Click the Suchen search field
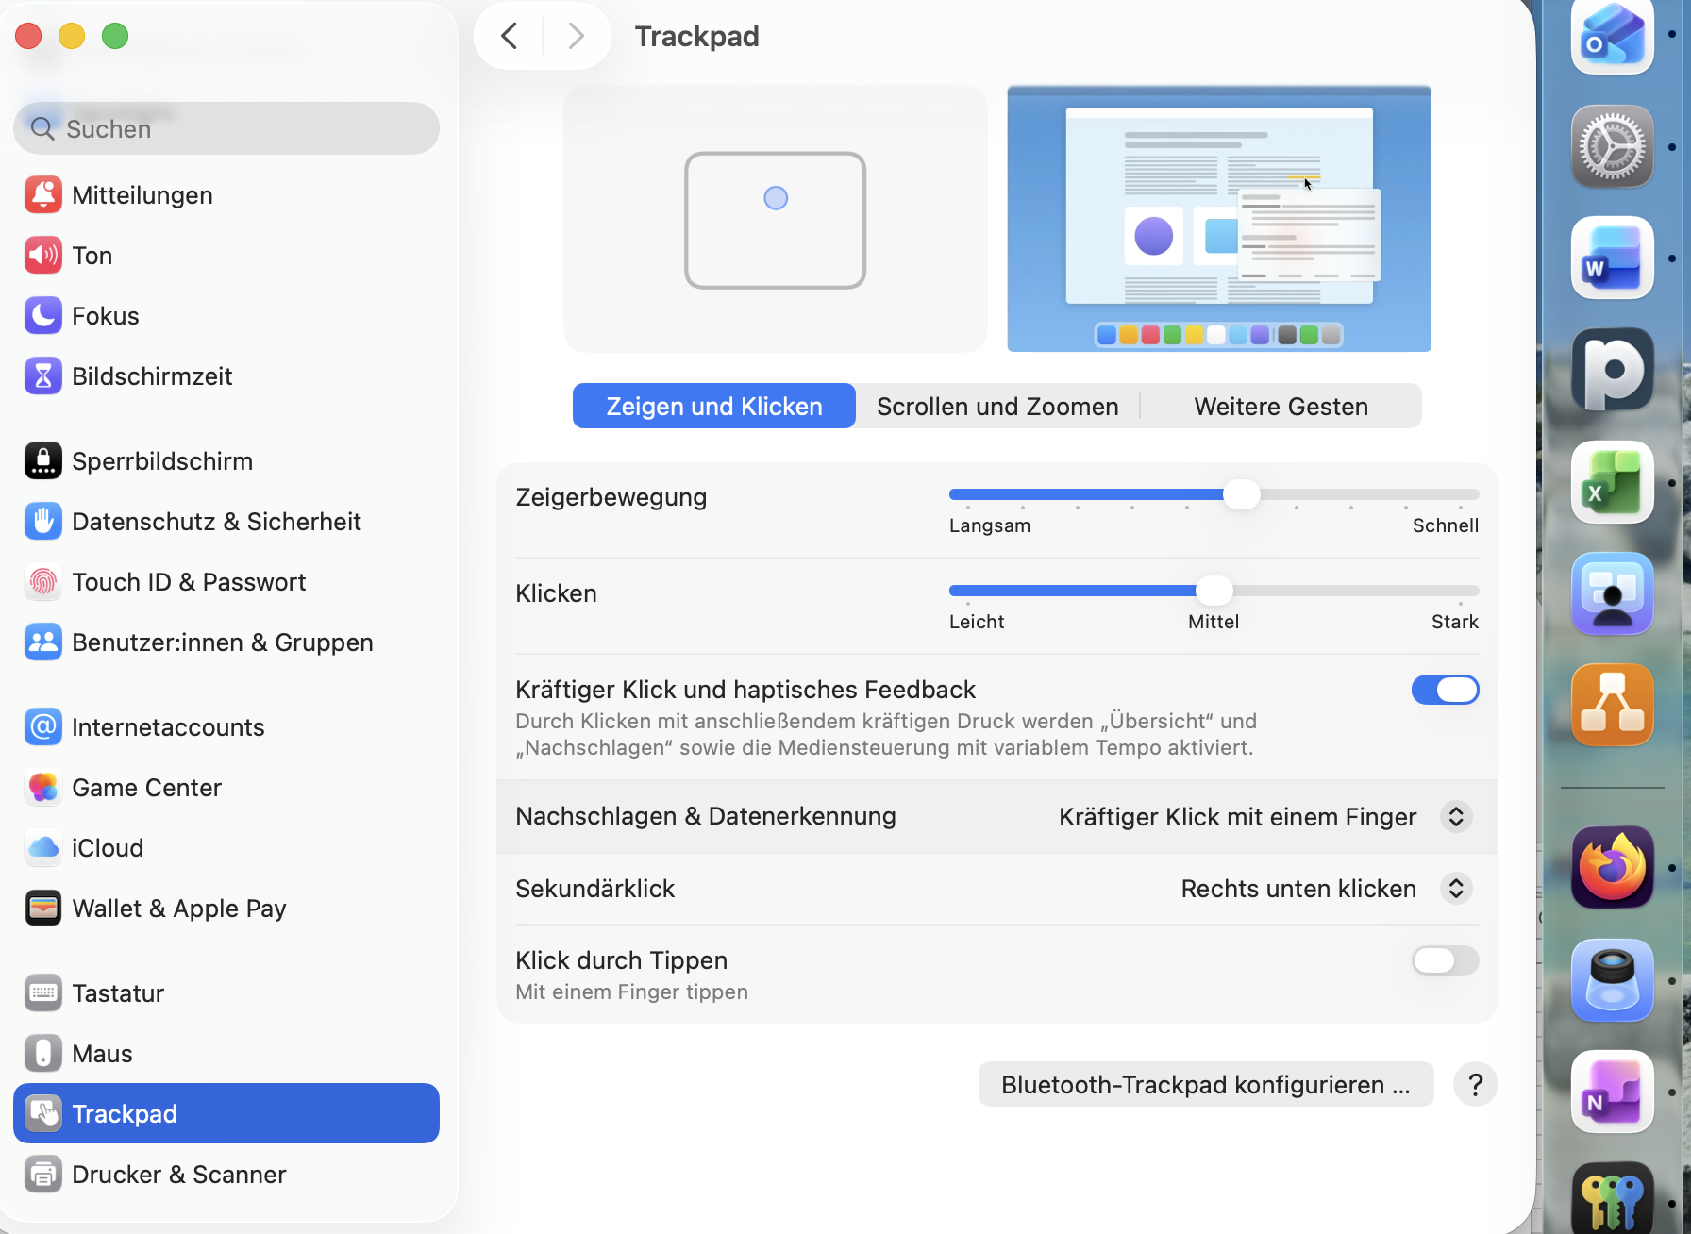 pyautogui.click(x=226, y=128)
